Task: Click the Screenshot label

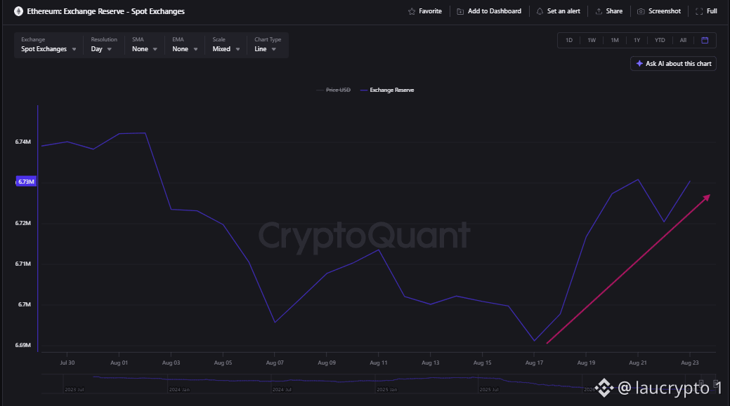Action: (665, 11)
